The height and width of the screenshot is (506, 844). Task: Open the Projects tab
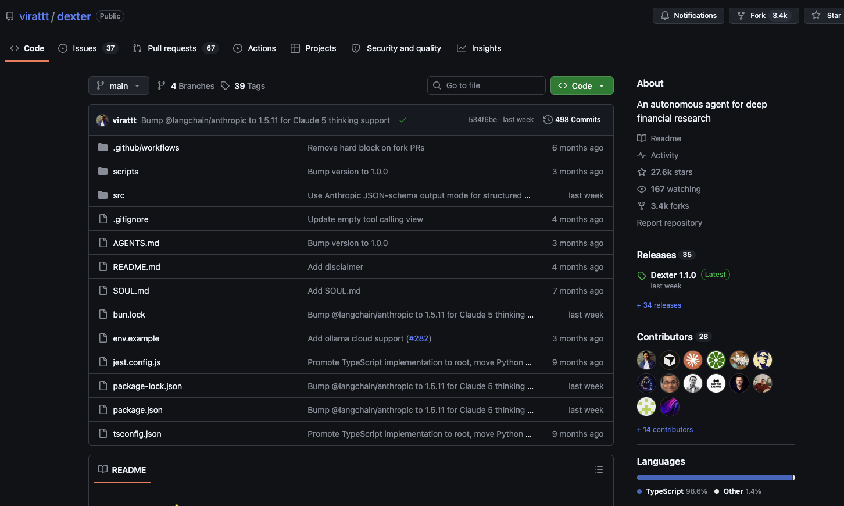tap(313, 48)
